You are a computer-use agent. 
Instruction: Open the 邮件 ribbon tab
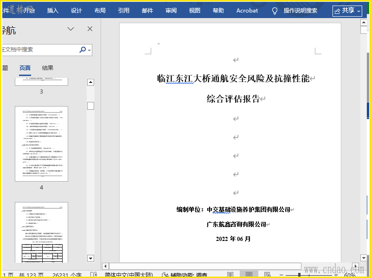[x=147, y=10]
